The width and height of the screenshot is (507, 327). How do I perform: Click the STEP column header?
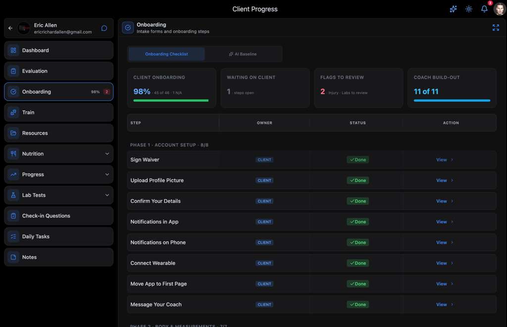click(136, 123)
